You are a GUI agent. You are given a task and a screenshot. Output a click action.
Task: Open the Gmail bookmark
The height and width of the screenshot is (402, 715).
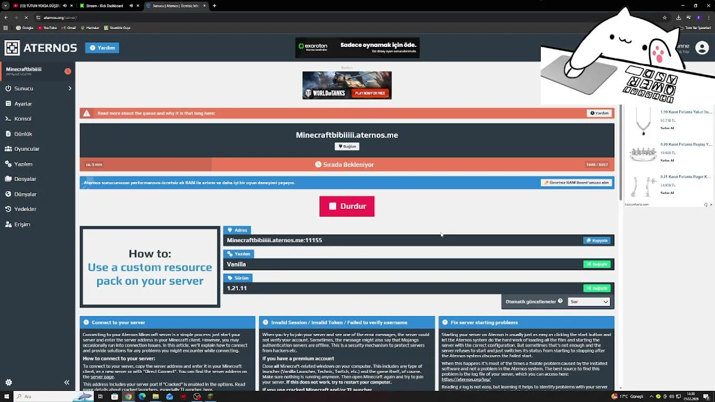69,27
